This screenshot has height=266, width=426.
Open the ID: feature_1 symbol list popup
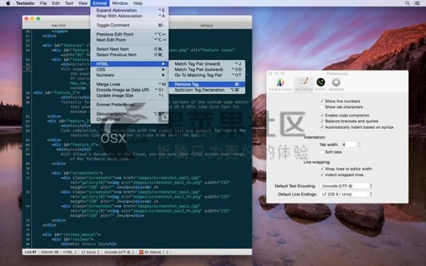(154, 252)
